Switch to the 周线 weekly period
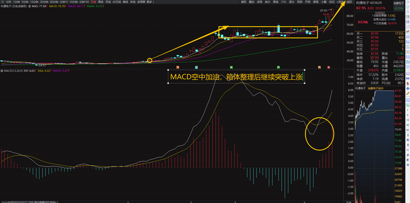 [x=101, y=2]
